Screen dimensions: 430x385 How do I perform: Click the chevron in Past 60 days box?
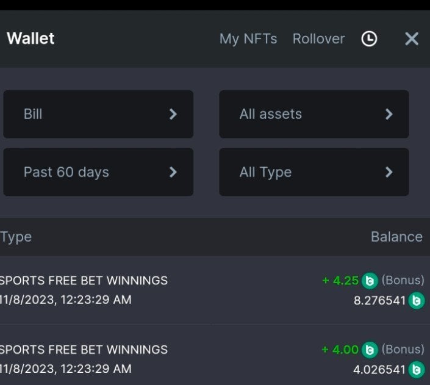click(173, 172)
